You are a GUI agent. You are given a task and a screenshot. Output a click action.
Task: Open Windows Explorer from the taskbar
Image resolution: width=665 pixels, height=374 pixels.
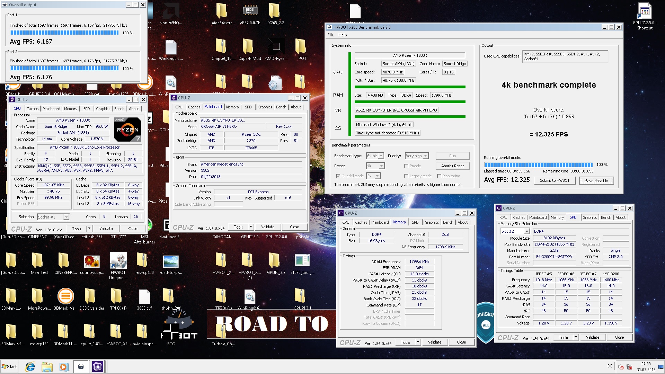click(47, 366)
